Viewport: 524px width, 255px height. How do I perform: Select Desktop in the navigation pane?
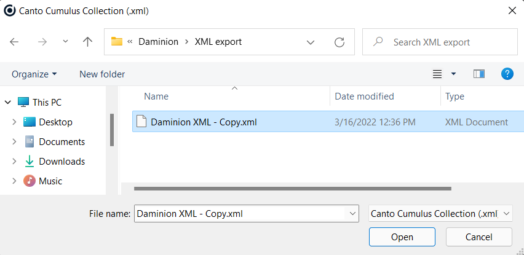tap(55, 122)
